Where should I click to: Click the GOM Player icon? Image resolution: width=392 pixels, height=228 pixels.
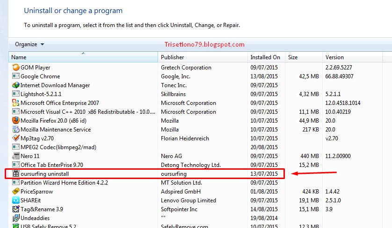[x=16, y=68]
